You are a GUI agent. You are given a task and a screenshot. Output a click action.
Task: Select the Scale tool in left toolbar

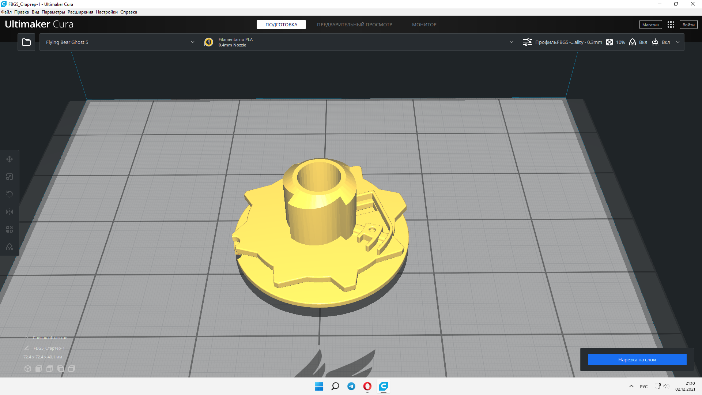click(x=10, y=177)
